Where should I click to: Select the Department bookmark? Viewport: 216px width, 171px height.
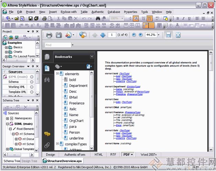(78, 86)
